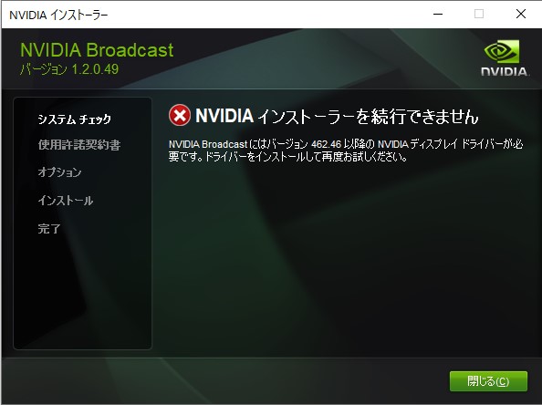542x405 pixels.
Task: Click the NVIDIA Broadcast product title
Action: click(97, 50)
